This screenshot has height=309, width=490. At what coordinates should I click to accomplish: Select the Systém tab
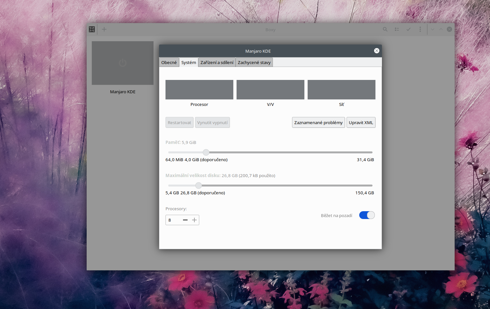189,62
